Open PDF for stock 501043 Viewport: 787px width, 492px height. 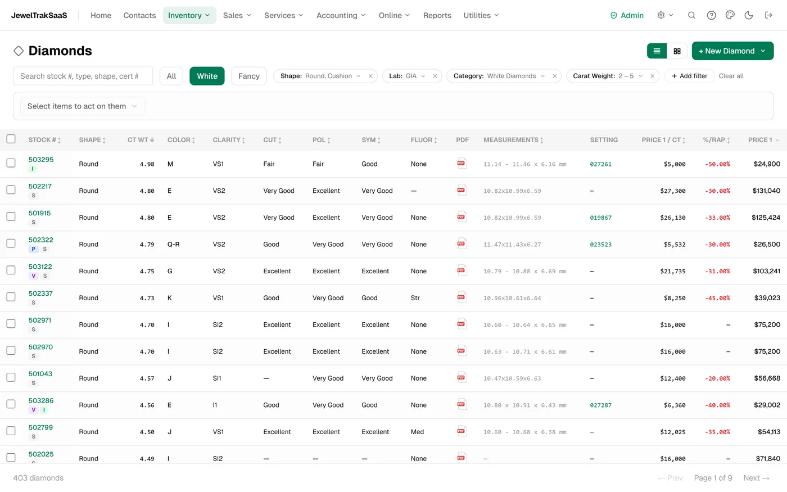(462, 378)
